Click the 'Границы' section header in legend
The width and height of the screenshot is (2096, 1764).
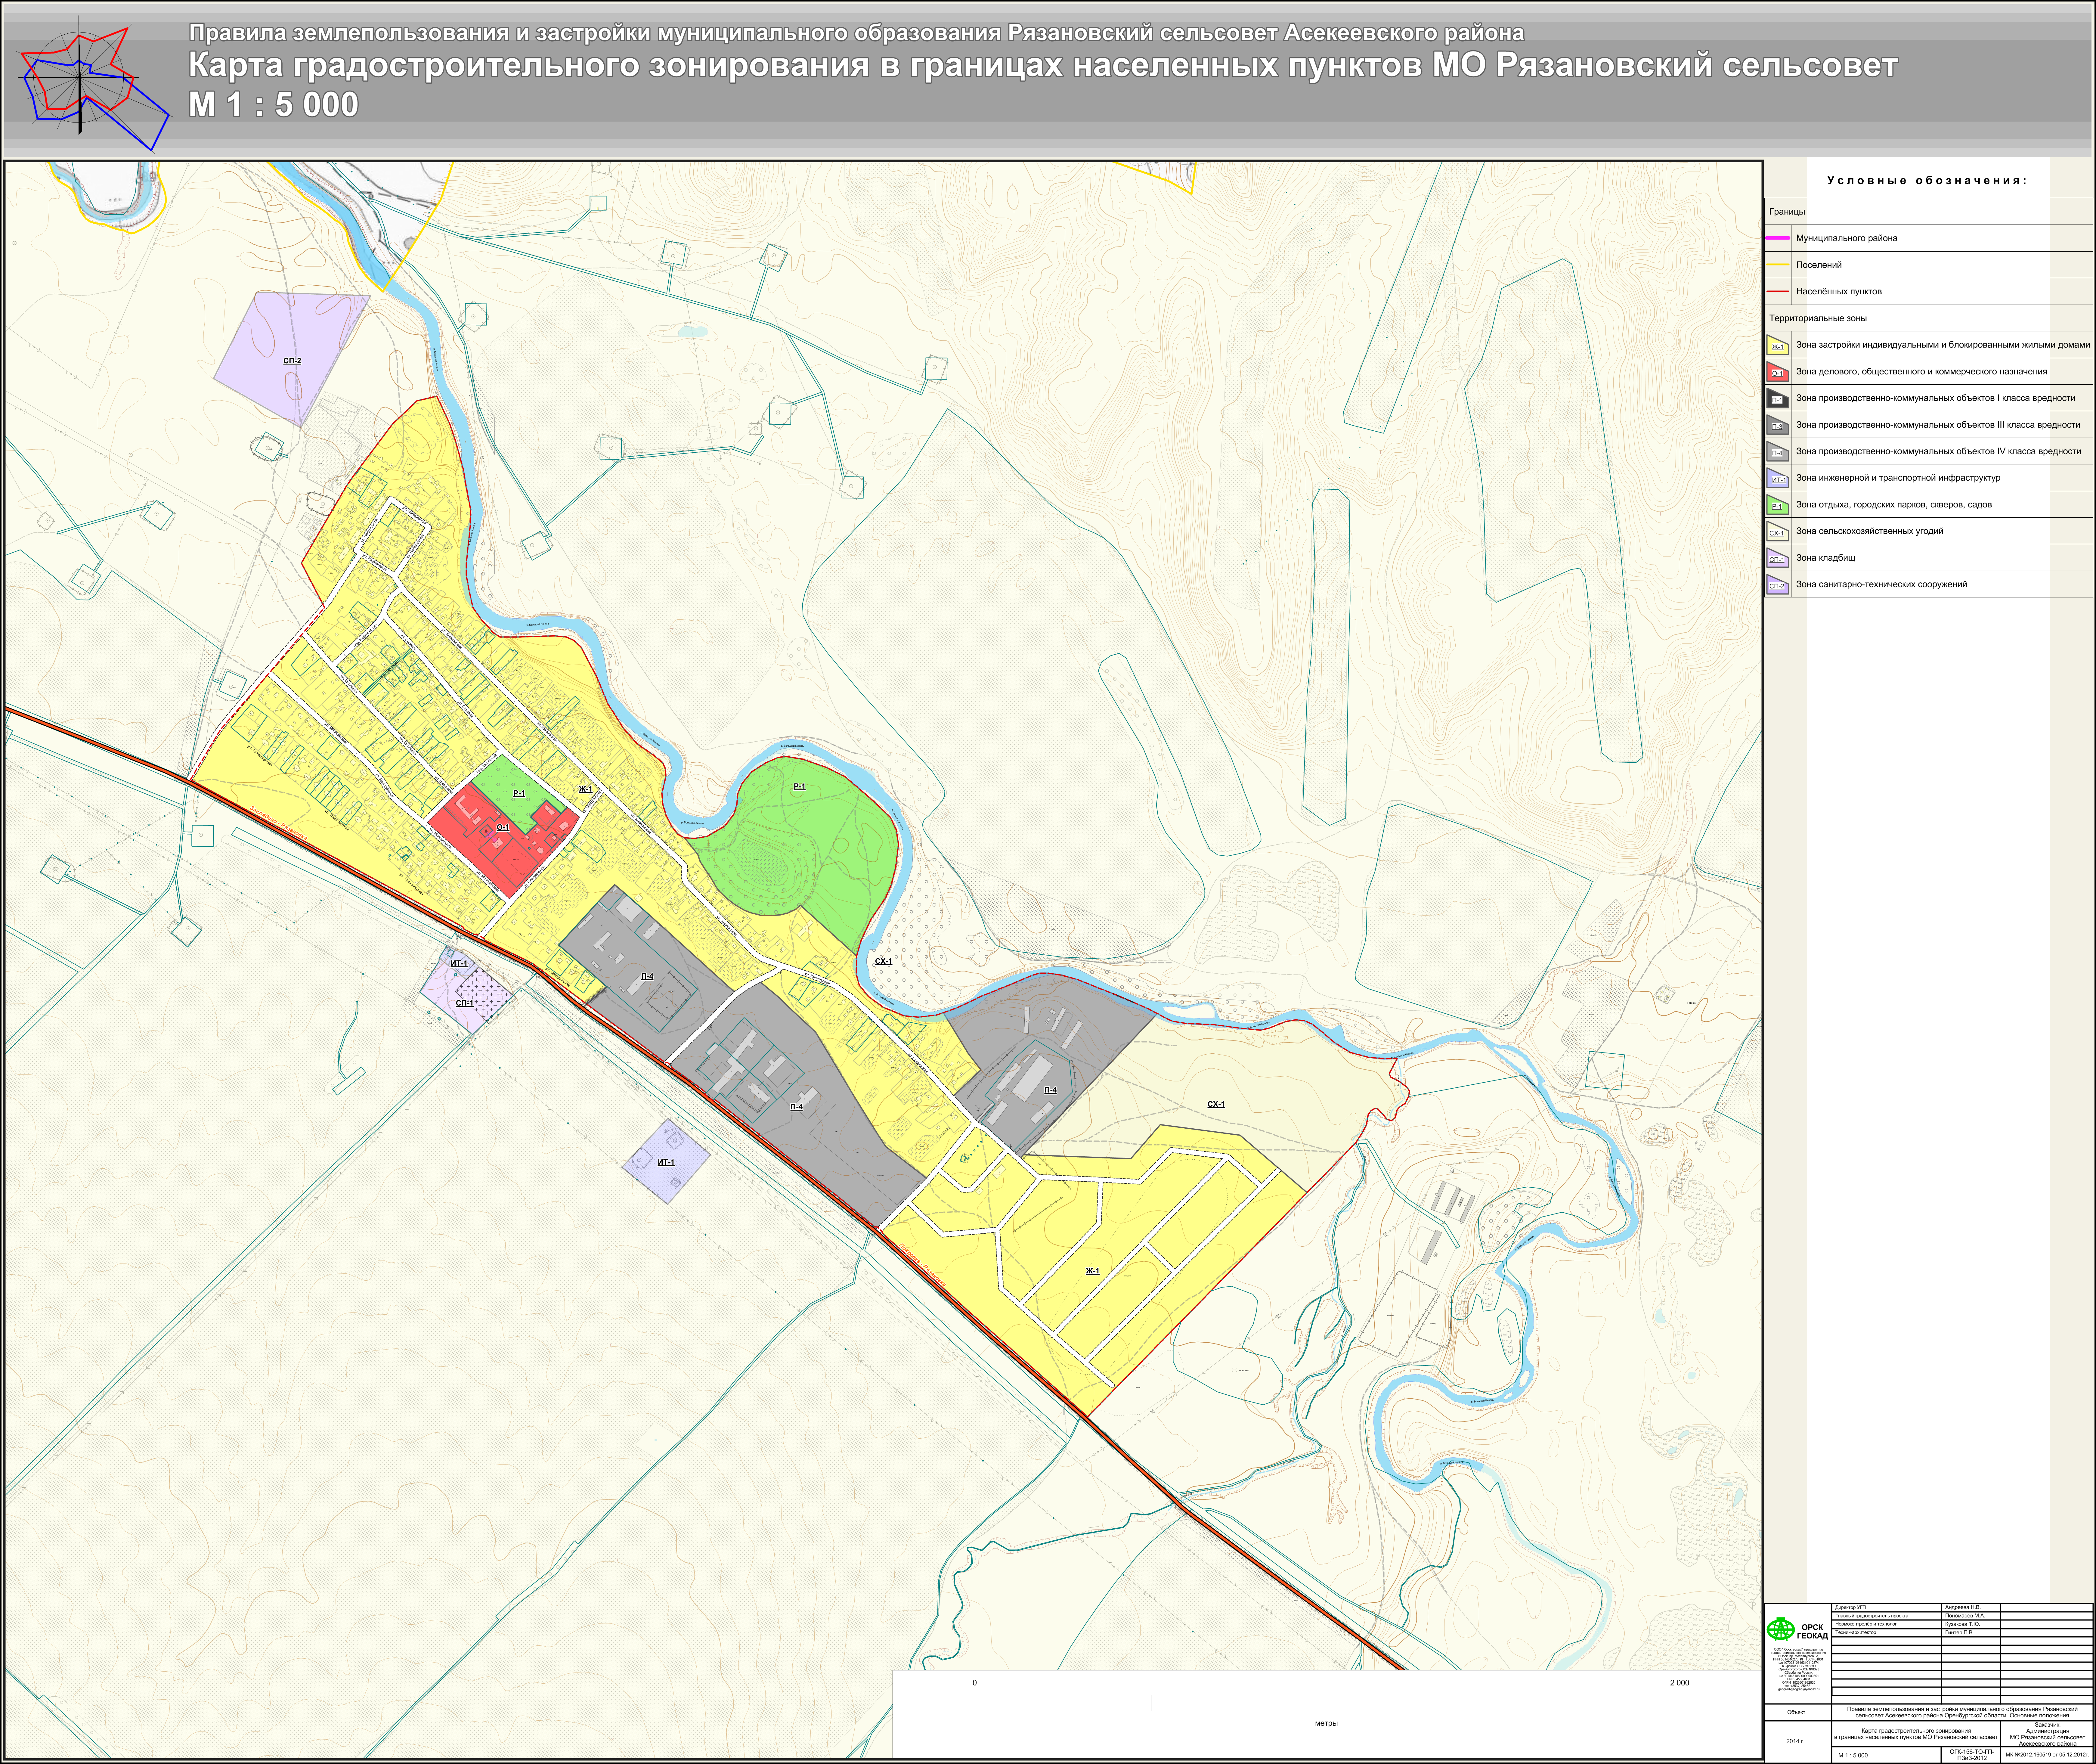coord(1787,212)
